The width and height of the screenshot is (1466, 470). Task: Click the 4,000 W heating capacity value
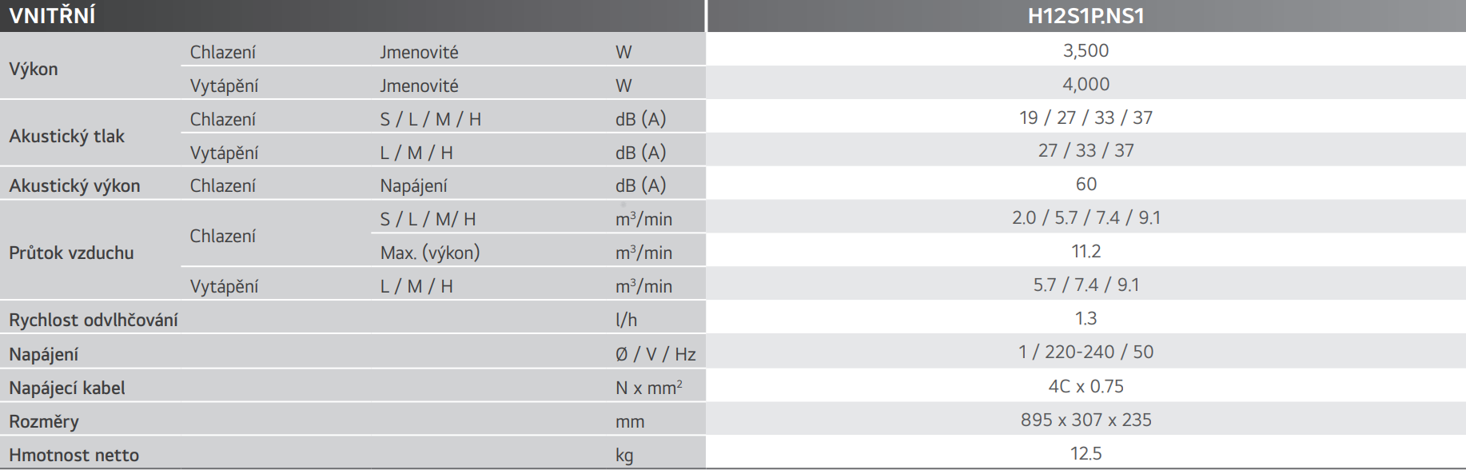point(1086,84)
